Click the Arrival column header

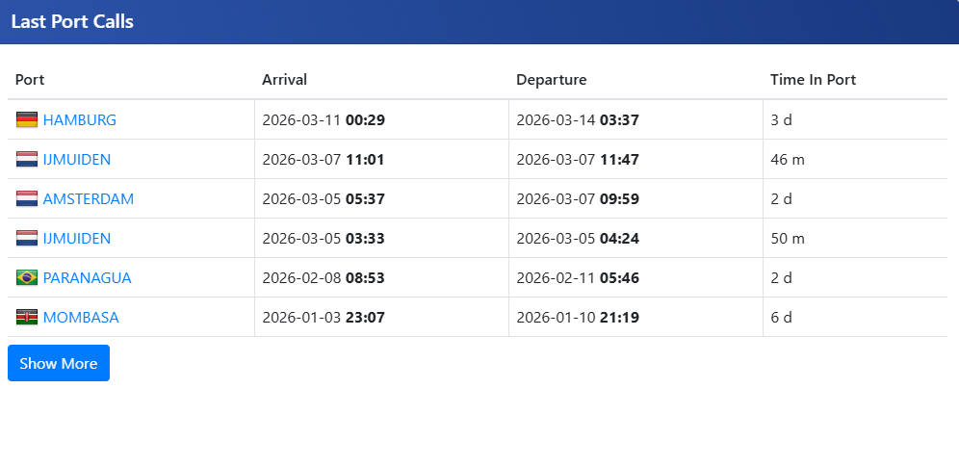[x=284, y=80]
